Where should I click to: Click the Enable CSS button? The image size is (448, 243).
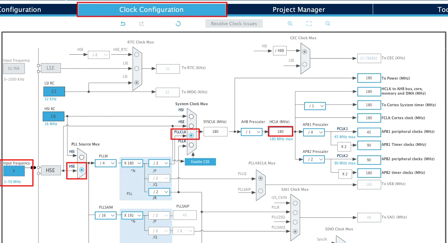pyautogui.click(x=200, y=162)
